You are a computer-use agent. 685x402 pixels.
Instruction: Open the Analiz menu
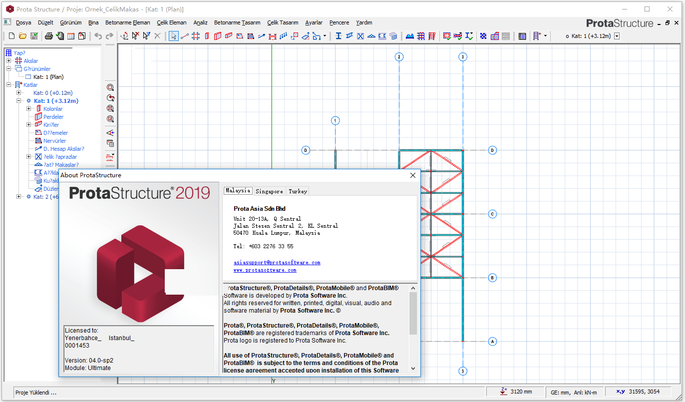point(200,22)
